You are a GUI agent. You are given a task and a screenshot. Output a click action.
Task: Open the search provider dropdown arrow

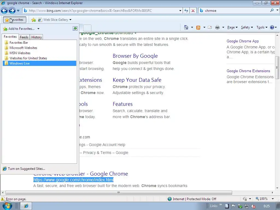[277, 10]
